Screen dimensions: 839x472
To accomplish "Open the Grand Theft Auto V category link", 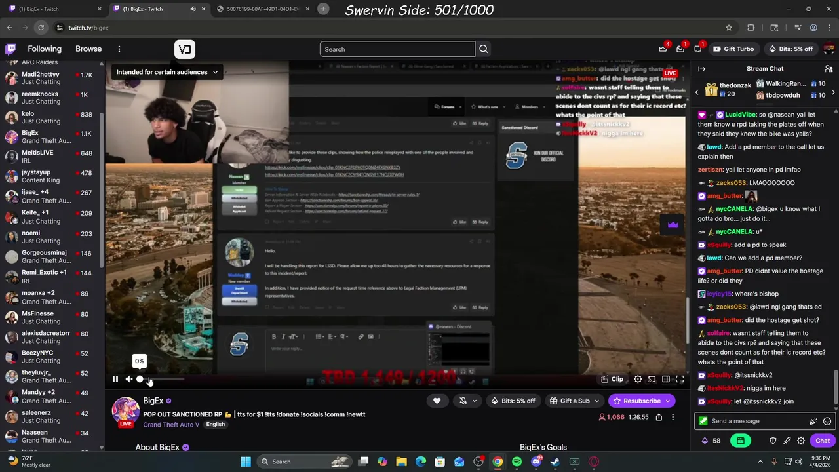I will coord(172,425).
